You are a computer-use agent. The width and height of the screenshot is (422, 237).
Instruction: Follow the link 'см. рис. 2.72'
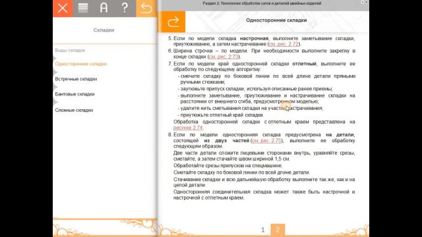click(284, 44)
